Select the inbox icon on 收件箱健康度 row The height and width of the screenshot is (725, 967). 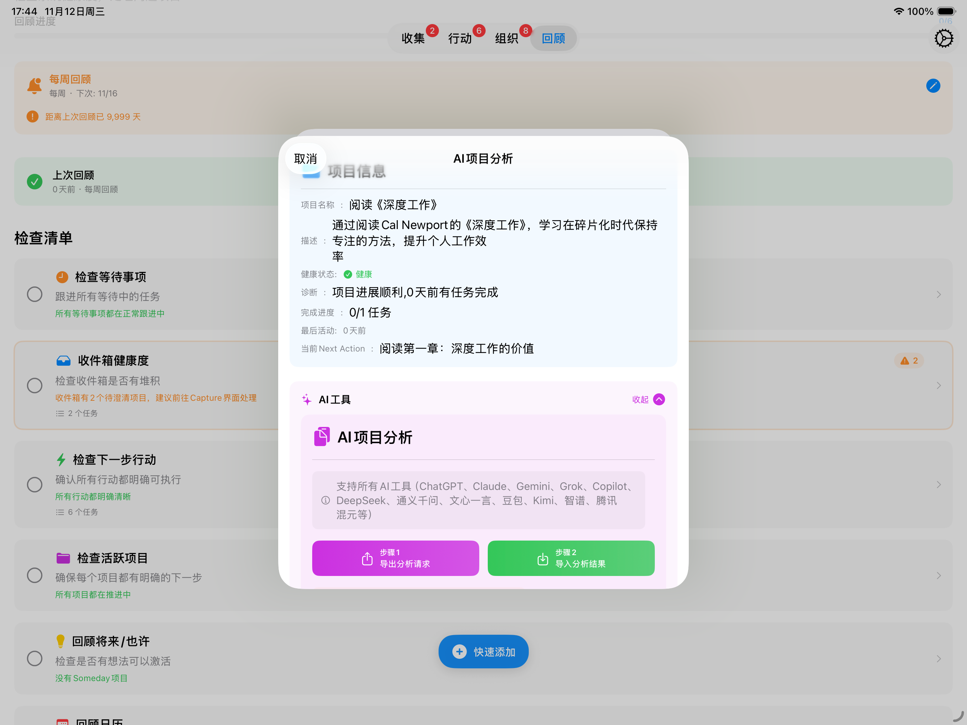click(64, 360)
